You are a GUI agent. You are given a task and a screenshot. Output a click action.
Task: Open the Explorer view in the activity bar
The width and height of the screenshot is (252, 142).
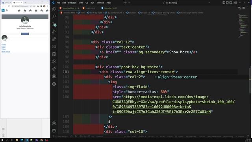pyautogui.click(x=54, y=9)
